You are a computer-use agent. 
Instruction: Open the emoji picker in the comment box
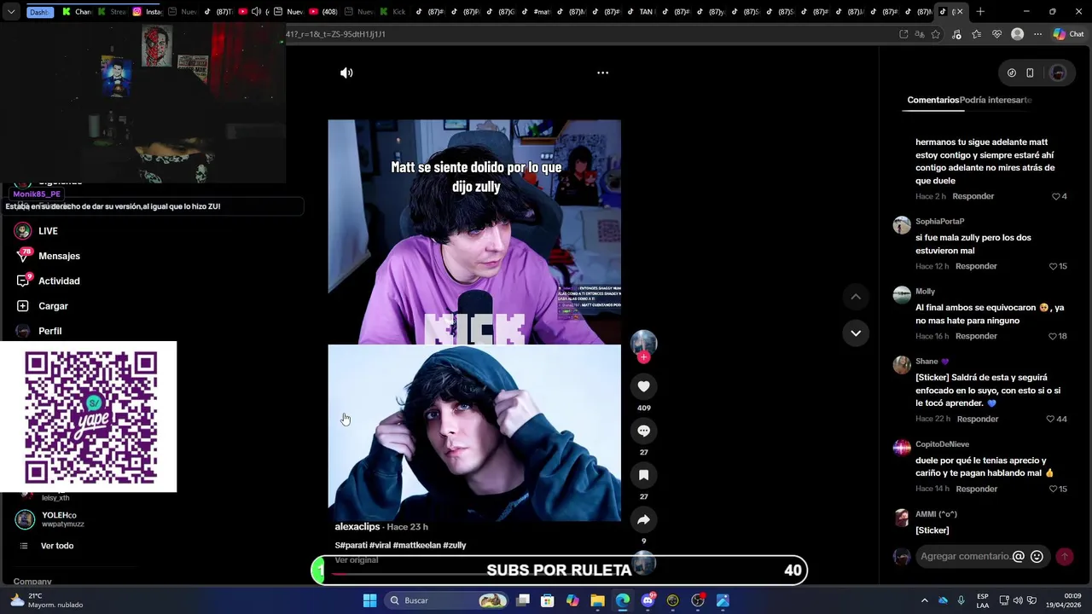[x=1037, y=556]
